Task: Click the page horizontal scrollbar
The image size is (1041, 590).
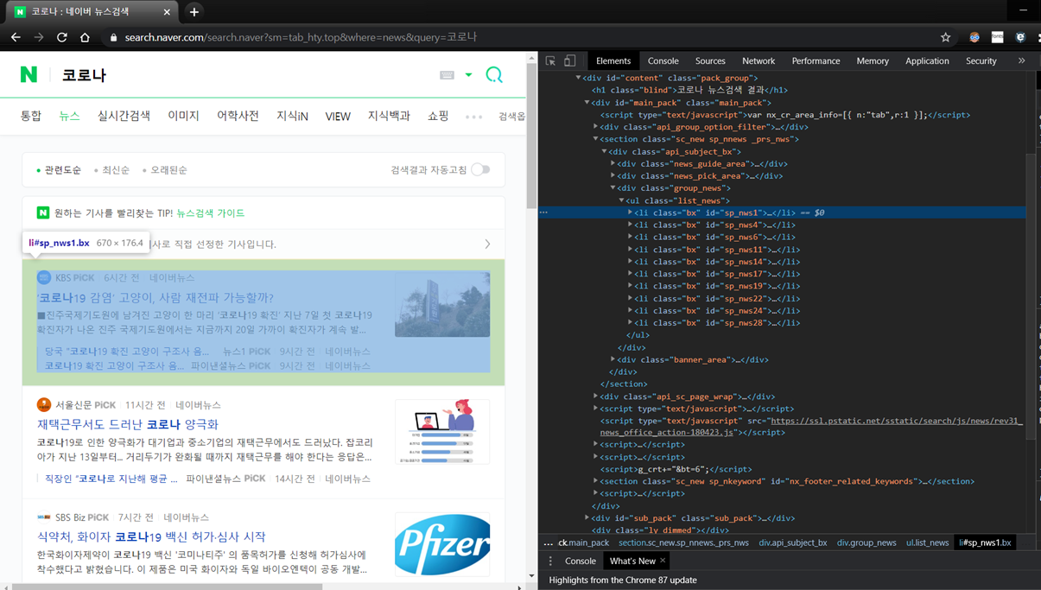Action: tap(167, 587)
